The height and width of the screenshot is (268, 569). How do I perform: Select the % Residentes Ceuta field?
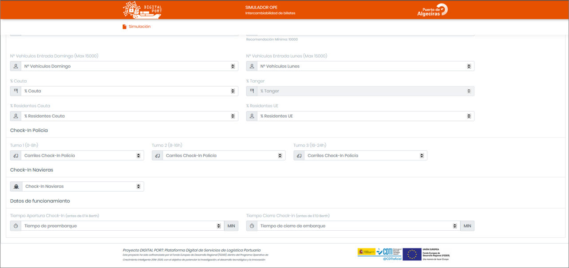tap(130, 116)
